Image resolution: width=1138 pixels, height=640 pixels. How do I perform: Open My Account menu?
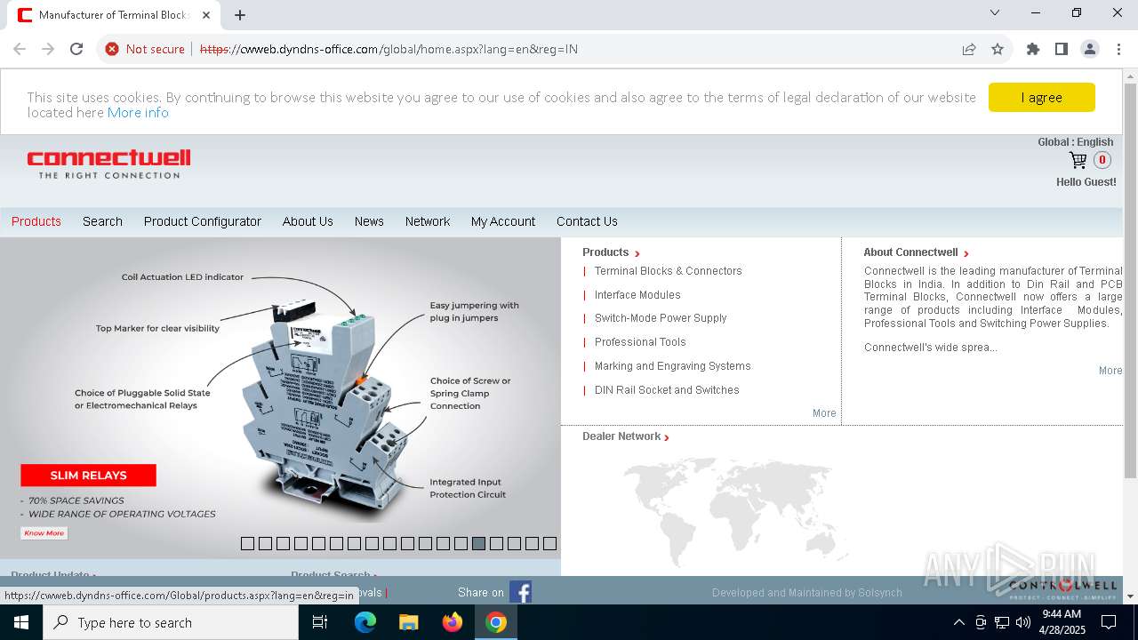point(503,221)
